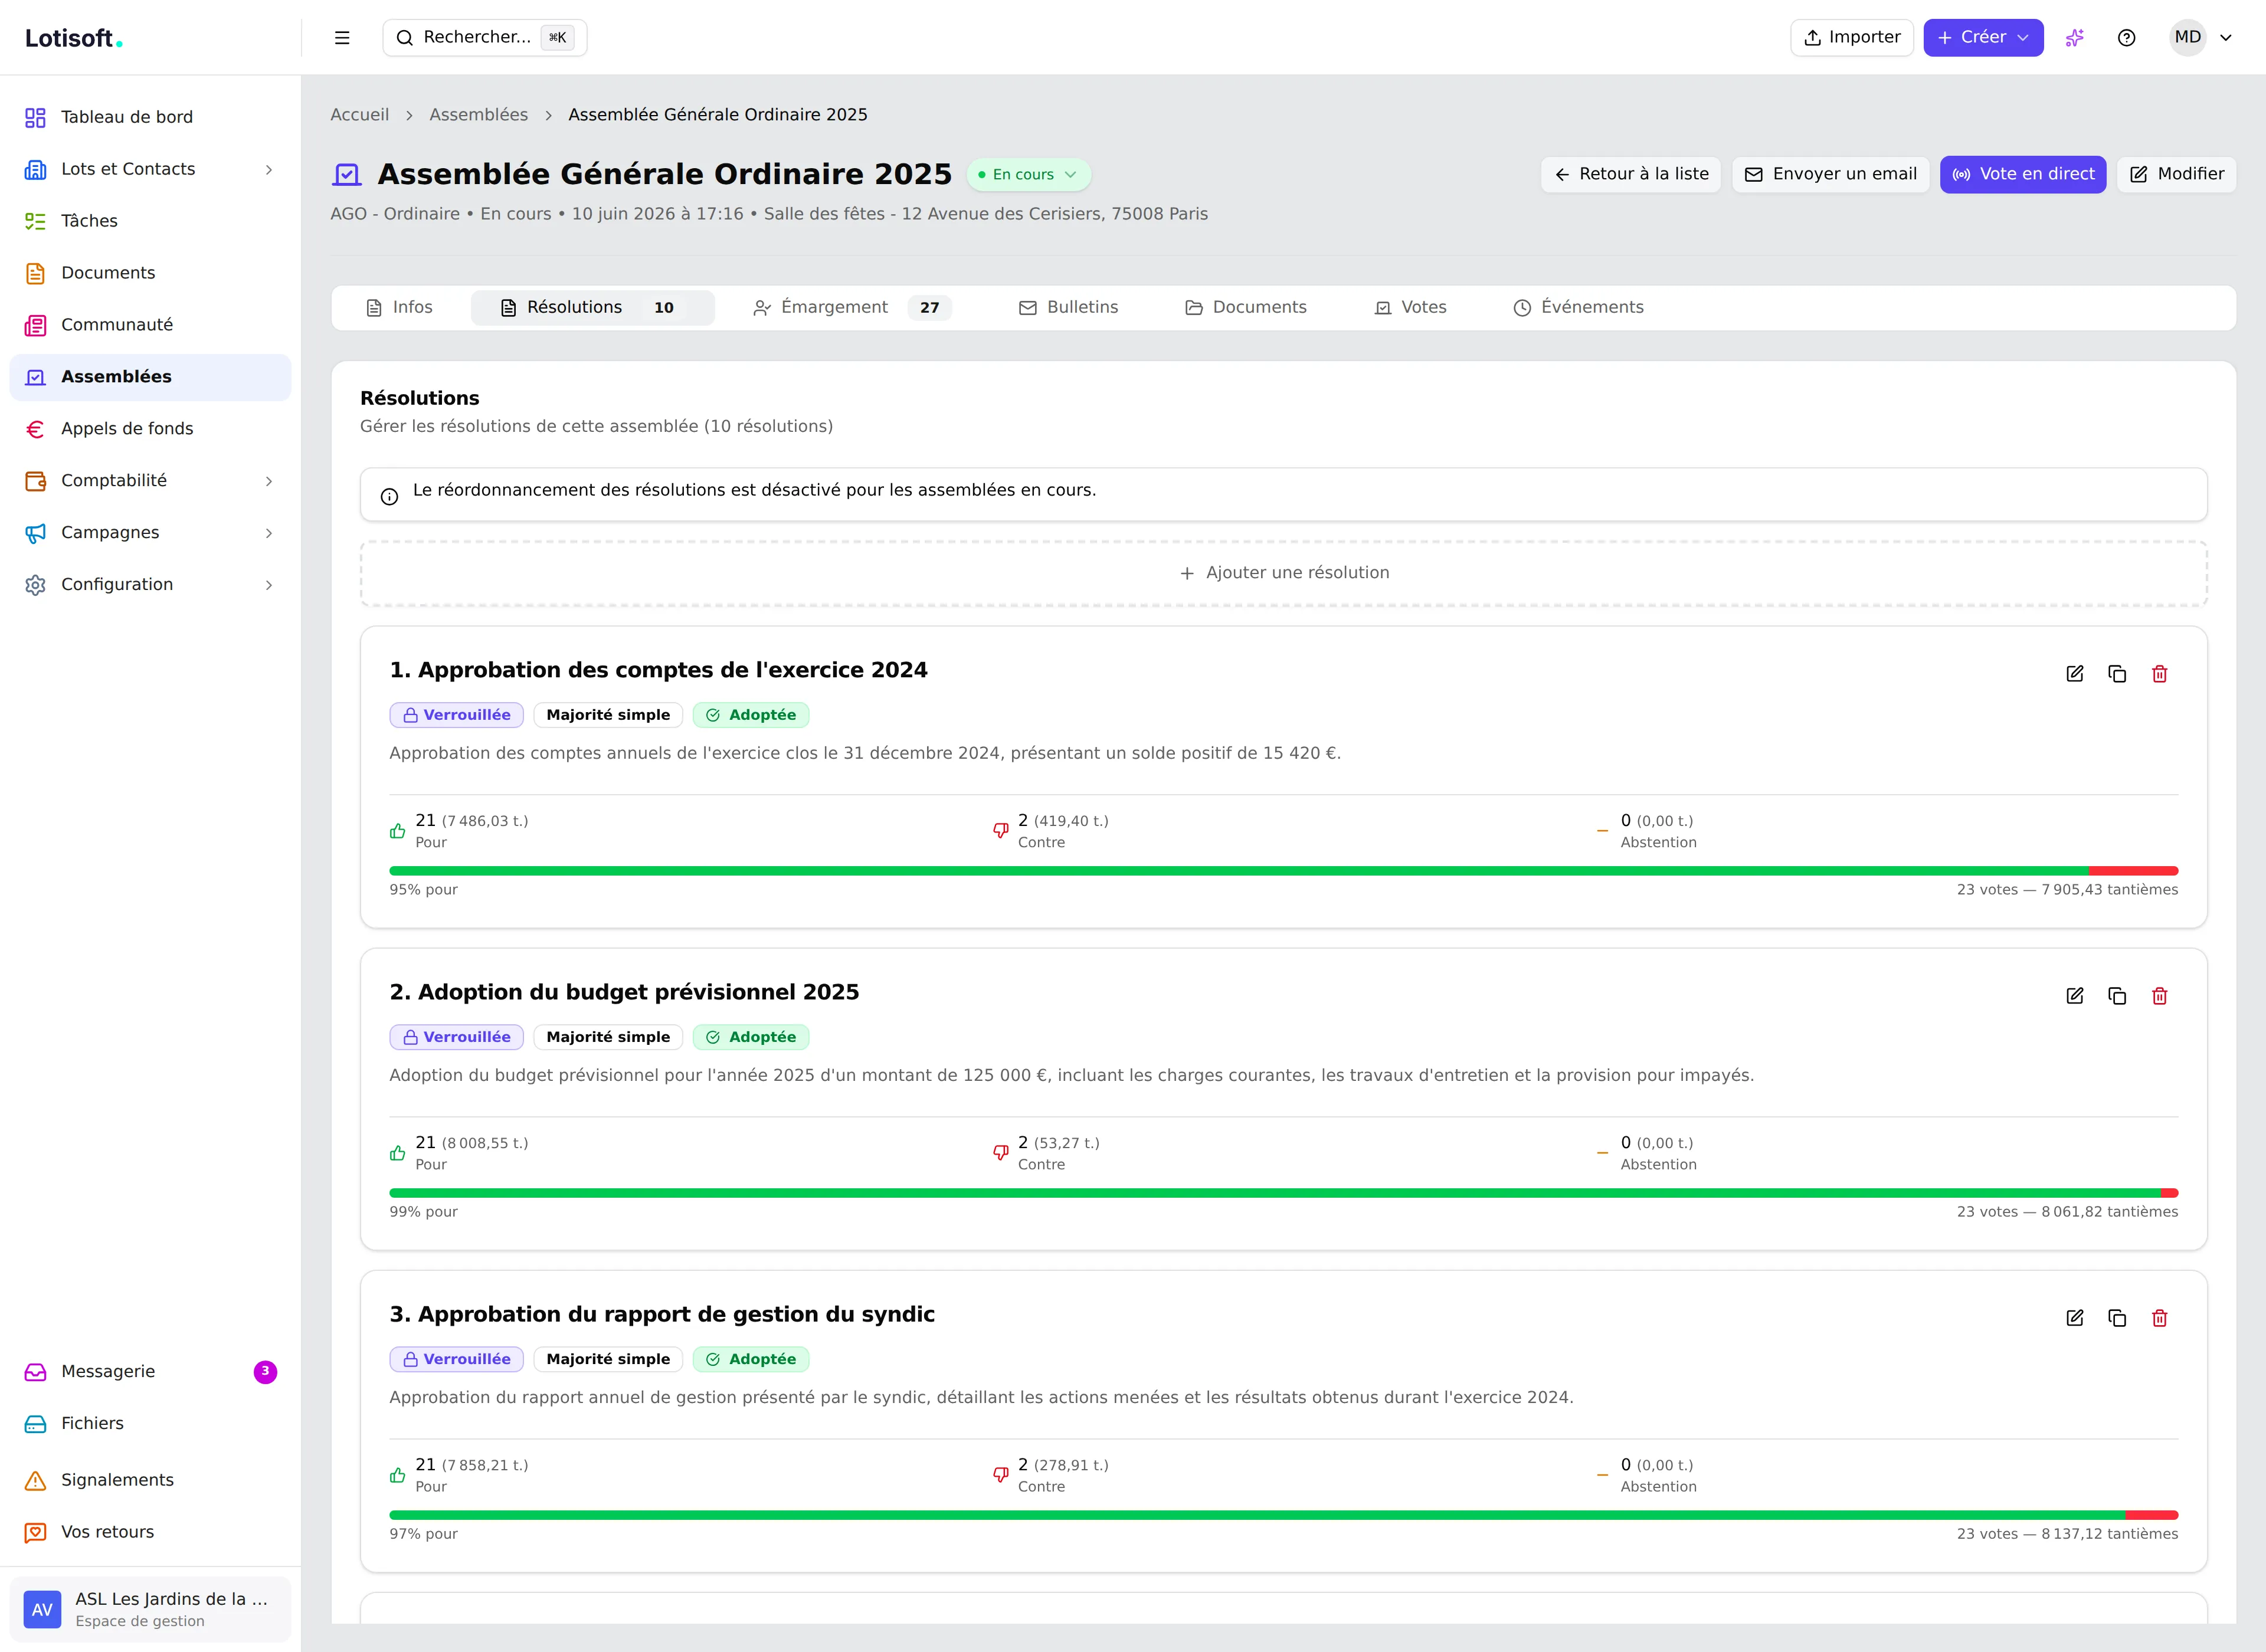Image resolution: width=2266 pixels, height=1652 pixels.
Task: Go to Assemblées breadcrumb link
Action: click(x=478, y=115)
